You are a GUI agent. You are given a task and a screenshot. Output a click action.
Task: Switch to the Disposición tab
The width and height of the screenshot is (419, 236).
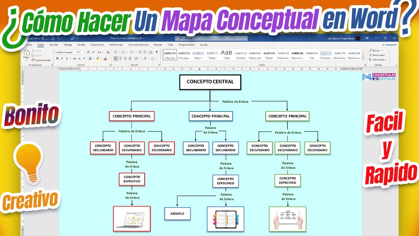tap(98, 45)
